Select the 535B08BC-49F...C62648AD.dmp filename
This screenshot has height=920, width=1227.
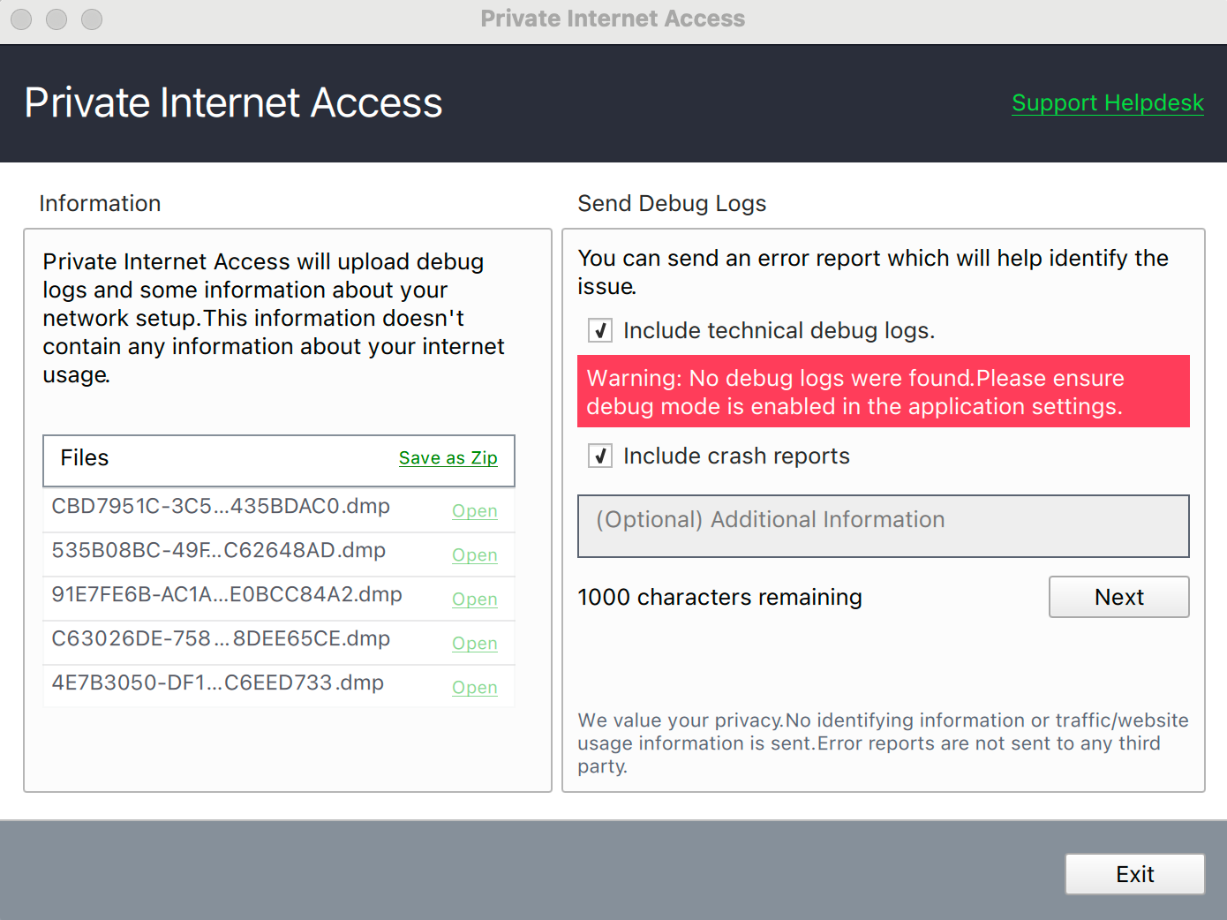[x=218, y=551]
